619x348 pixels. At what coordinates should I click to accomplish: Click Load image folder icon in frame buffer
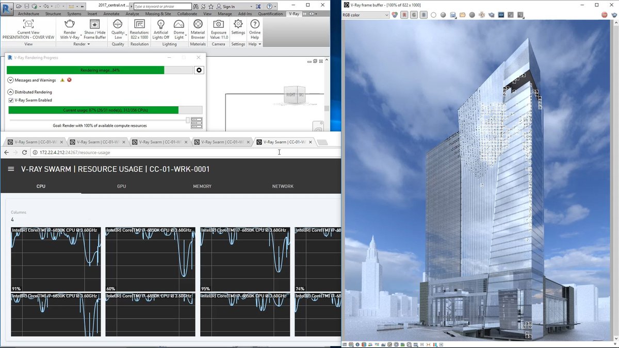462,14
